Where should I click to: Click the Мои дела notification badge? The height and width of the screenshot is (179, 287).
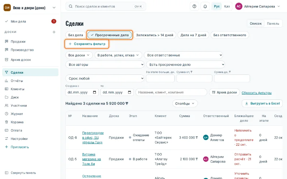53,21
